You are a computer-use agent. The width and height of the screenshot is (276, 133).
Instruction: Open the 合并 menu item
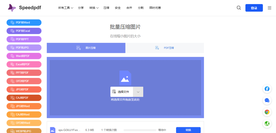(129, 8)
